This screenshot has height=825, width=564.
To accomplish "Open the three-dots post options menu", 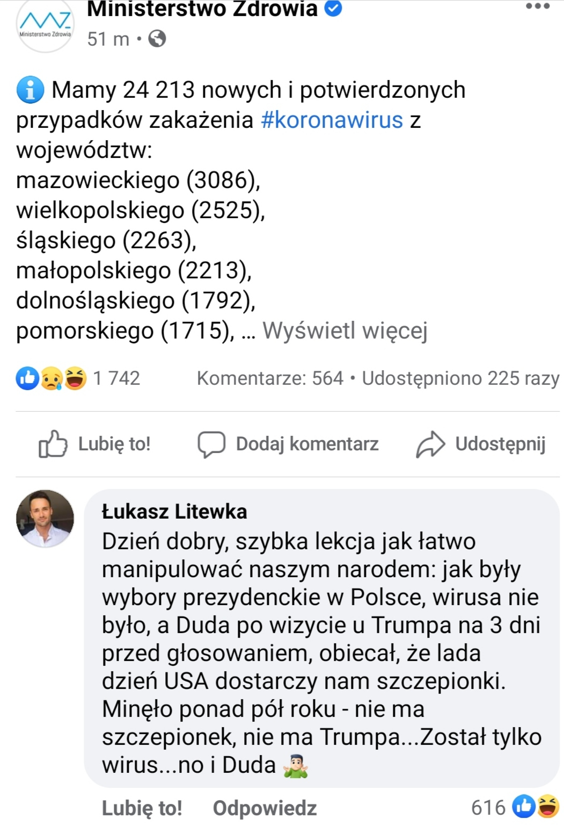I will point(537,7).
